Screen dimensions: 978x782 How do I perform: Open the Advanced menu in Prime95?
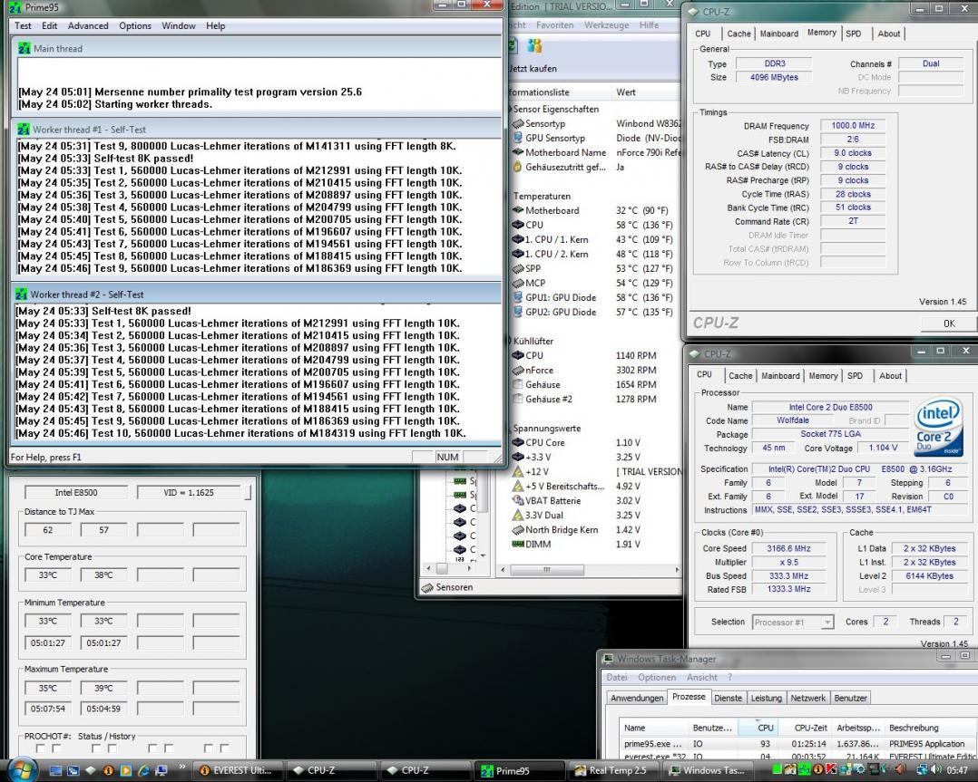point(88,25)
